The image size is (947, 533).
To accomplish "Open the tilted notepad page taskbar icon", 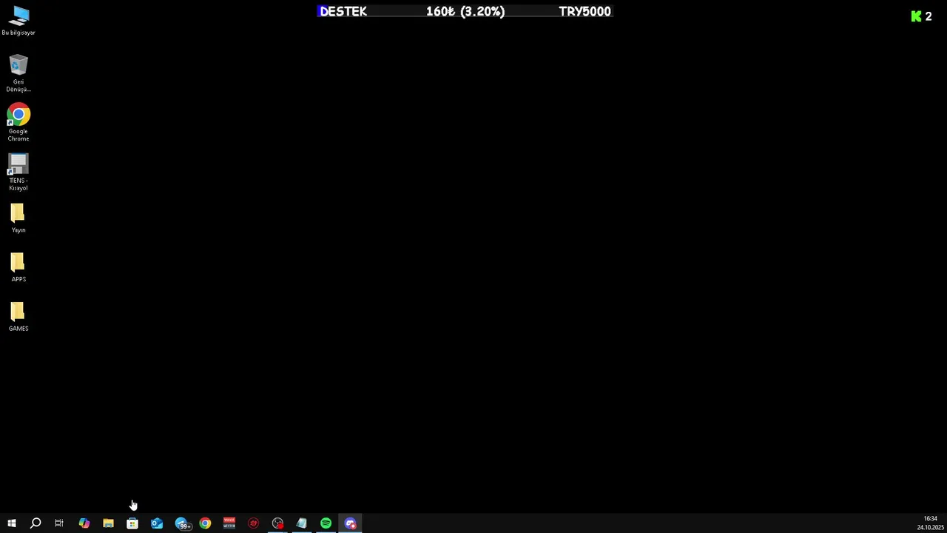I will (x=302, y=523).
